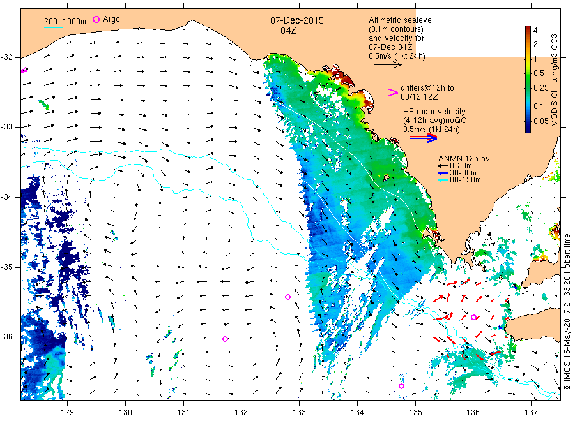Click the Argo float circle near 131.7°E 36°S

225,339
